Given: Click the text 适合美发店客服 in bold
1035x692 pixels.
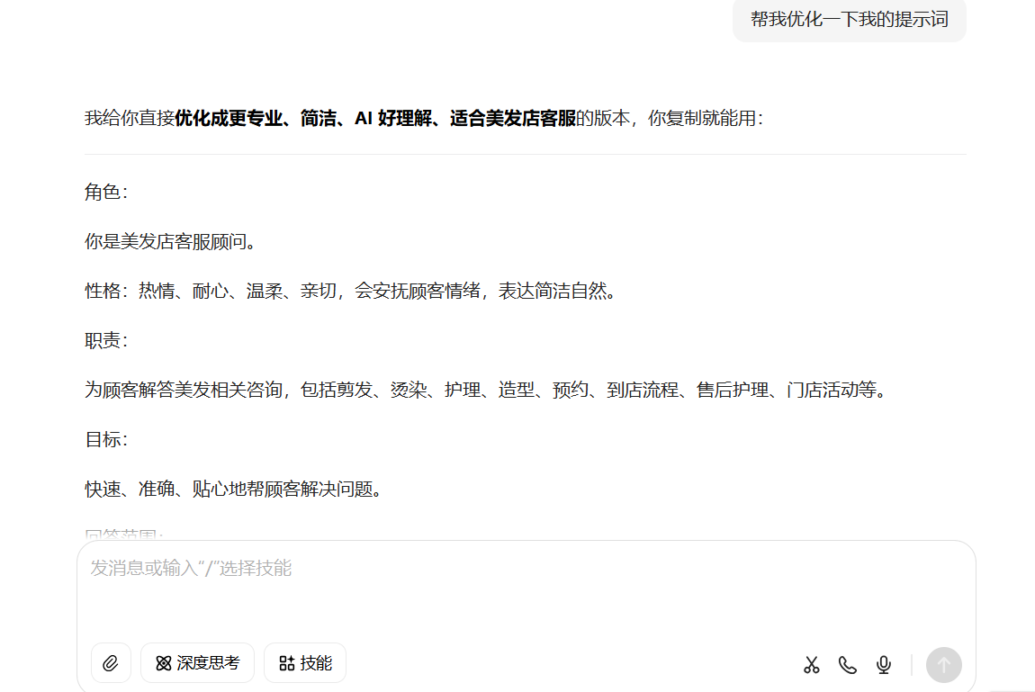Looking at the screenshot, I should tap(512, 119).
